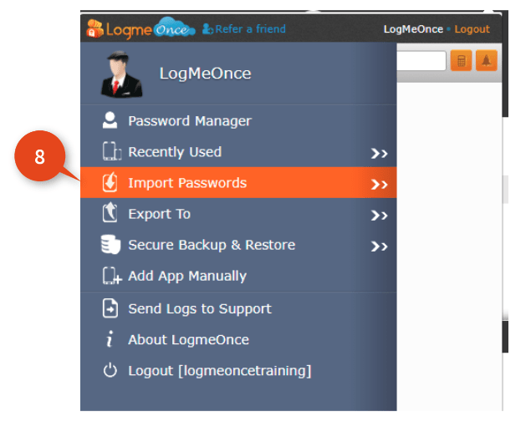This screenshot has width=531, height=427.
Task: Select Import Passwords menu item
Action: [238, 183]
